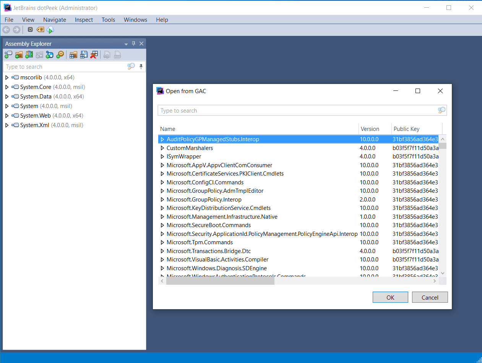Sort by the Version column header
Screen dimensions: 482x363
pyautogui.click(x=375, y=129)
